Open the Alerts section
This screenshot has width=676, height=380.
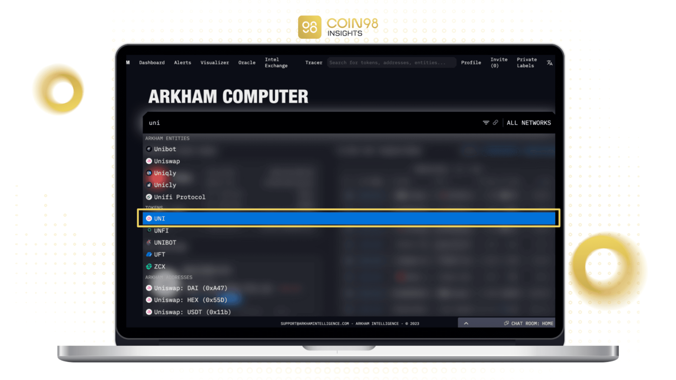tap(182, 62)
